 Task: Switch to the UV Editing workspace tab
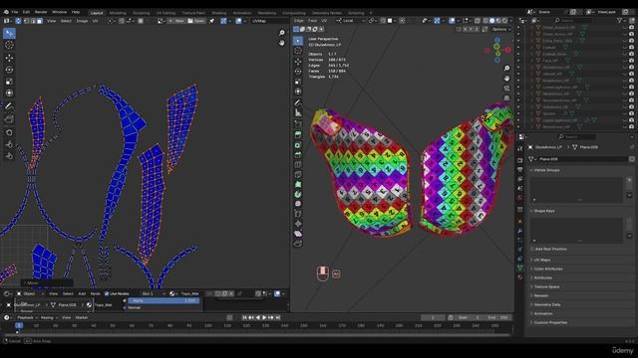click(x=165, y=13)
